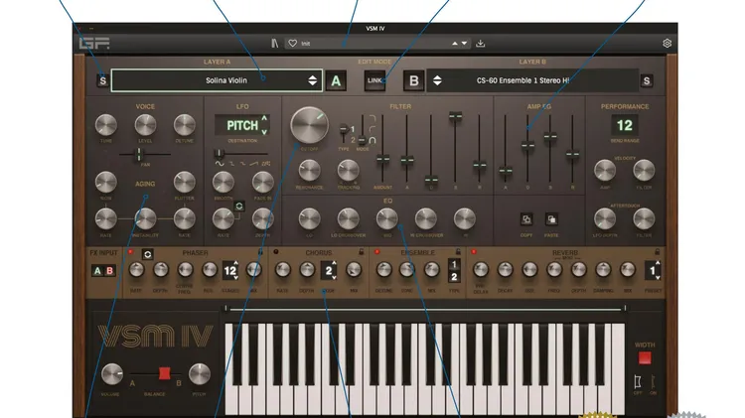
Task: Switch Chorus power LED on or off
Action: pos(275,252)
